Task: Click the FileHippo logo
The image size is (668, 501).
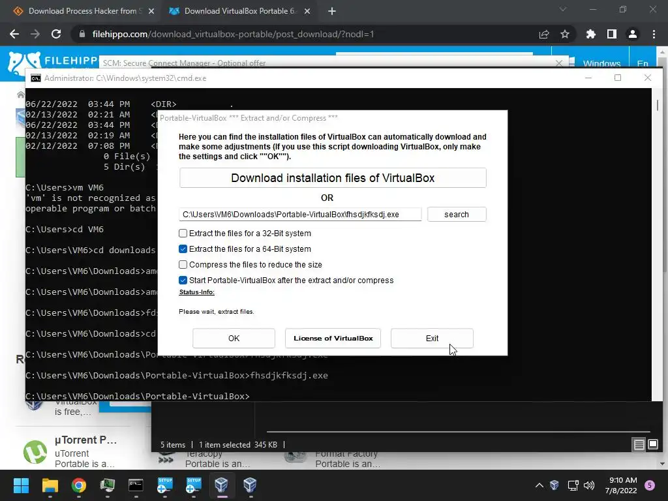Action: click(x=52, y=63)
